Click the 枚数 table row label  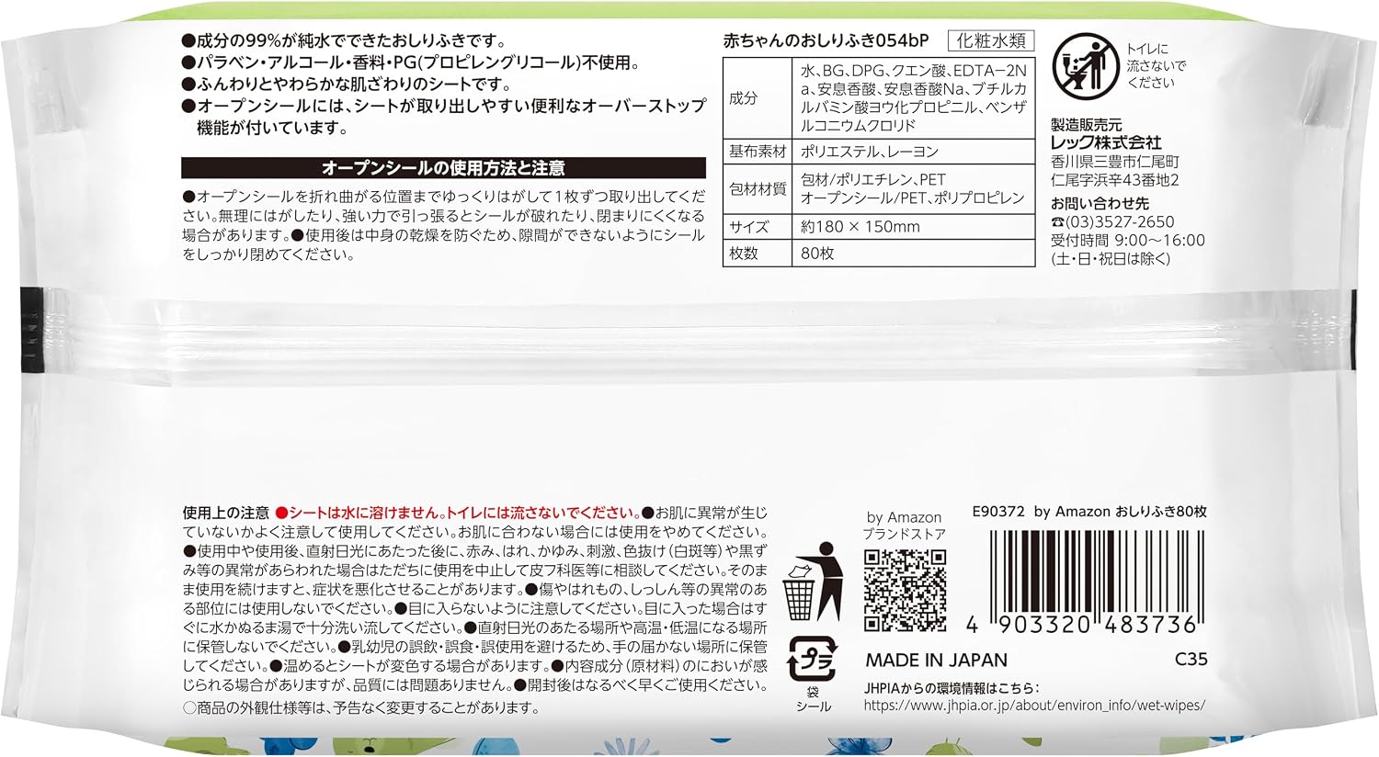(744, 254)
